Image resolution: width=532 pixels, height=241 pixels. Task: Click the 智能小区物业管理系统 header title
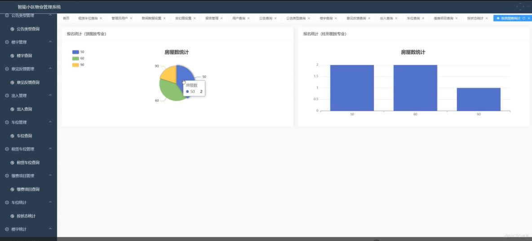click(x=40, y=7)
